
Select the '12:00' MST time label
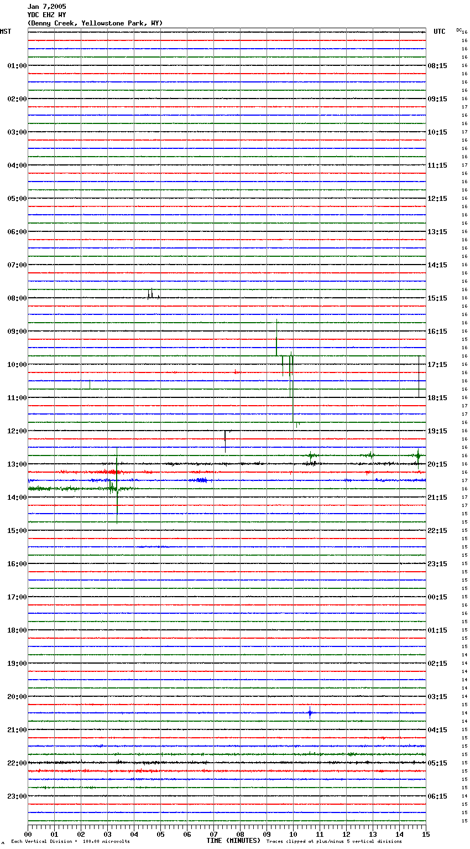pos(17,431)
